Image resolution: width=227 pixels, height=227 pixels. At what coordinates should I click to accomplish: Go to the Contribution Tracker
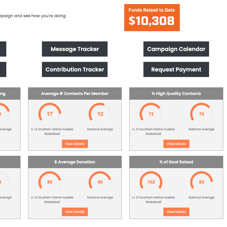click(75, 69)
